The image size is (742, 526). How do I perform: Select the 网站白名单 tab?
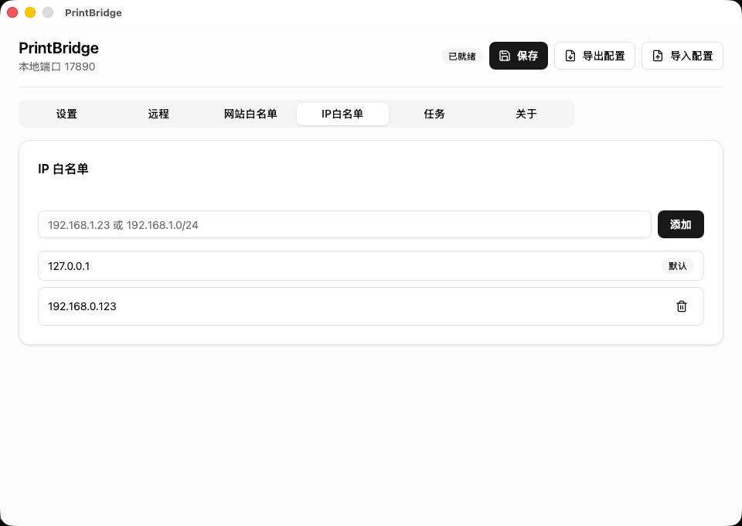[250, 114]
